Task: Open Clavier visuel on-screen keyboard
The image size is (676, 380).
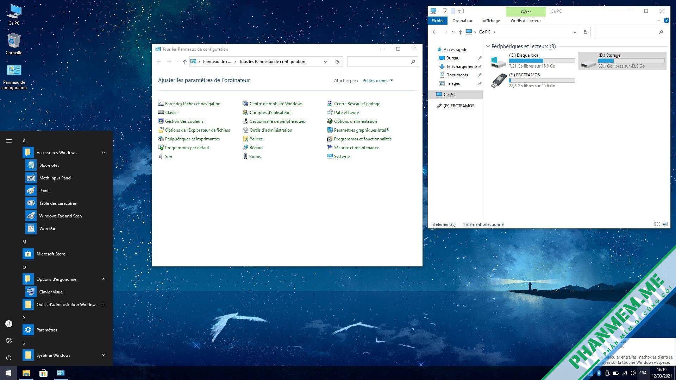Action: coord(51,292)
